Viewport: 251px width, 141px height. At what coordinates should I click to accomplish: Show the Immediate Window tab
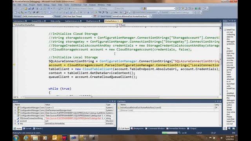point(176,128)
